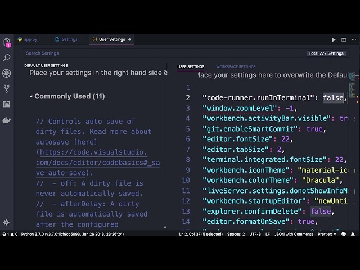The image size is (360, 270).
Task: Open the Debug bug icon in activity bar
Action: pyautogui.click(x=6, y=74)
